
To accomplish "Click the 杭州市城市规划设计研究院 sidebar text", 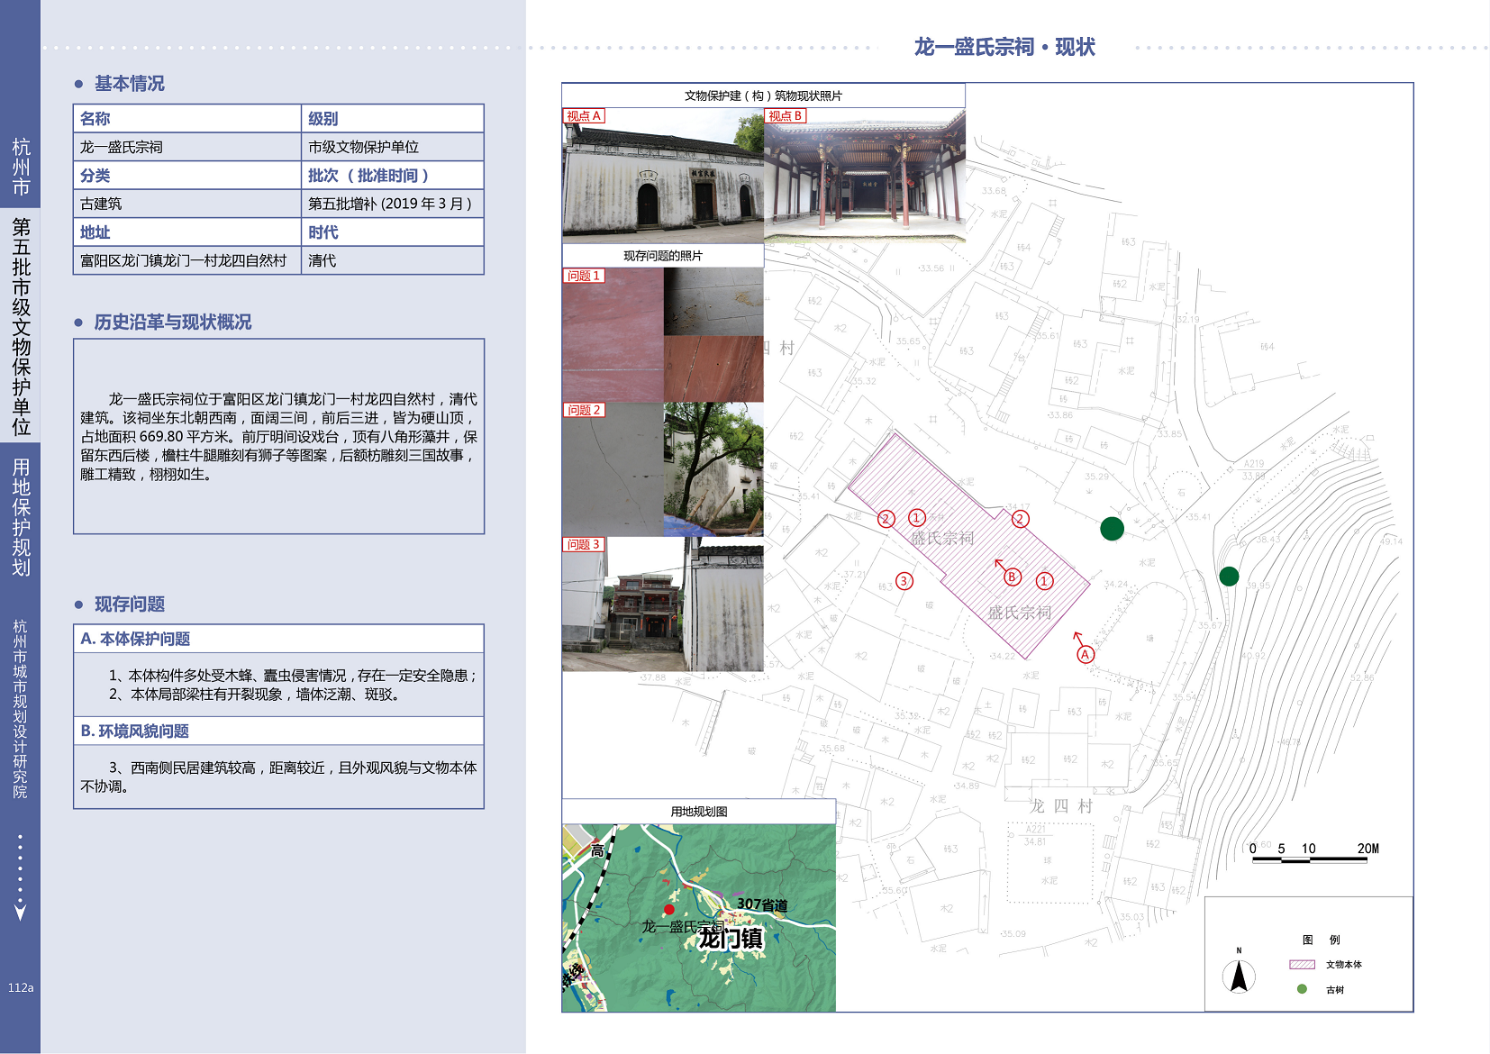I will (20, 709).
